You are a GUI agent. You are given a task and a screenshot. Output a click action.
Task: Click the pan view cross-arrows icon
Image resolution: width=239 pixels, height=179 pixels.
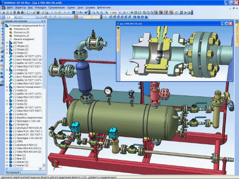[131, 12]
